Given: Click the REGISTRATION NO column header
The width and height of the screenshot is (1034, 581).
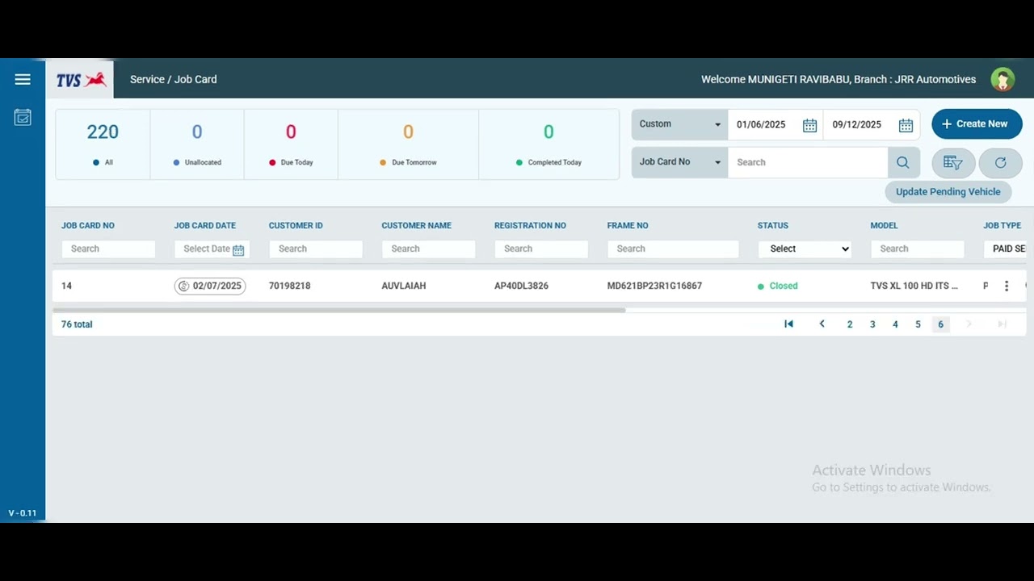Looking at the screenshot, I should pyautogui.click(x=530, y=226).
